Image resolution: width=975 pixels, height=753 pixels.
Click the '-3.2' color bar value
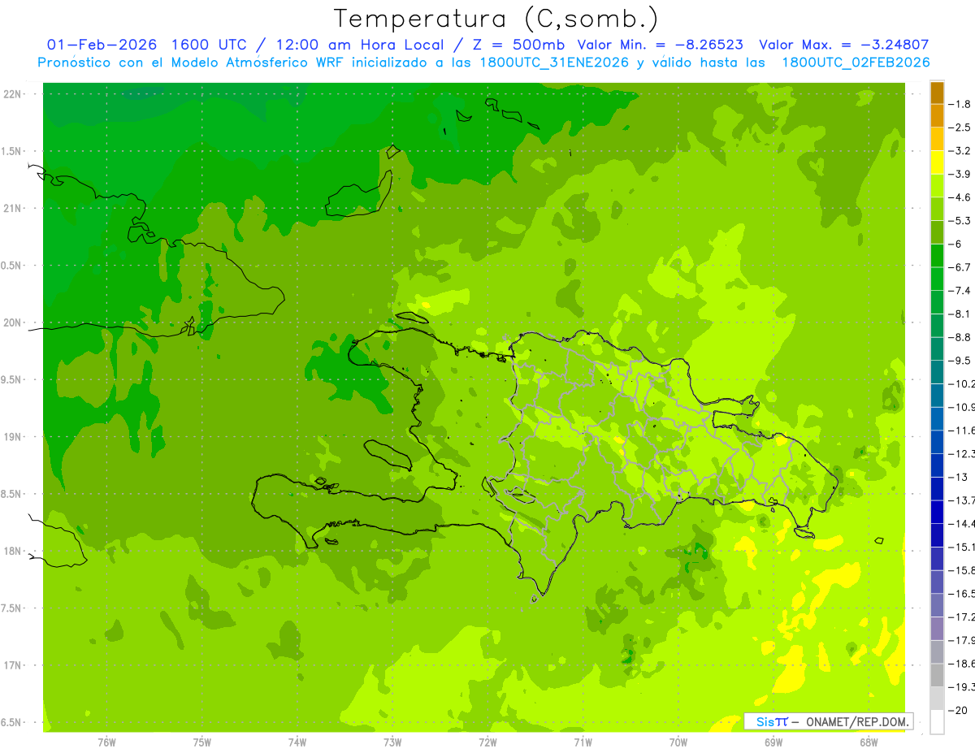[x=961, y=150]
